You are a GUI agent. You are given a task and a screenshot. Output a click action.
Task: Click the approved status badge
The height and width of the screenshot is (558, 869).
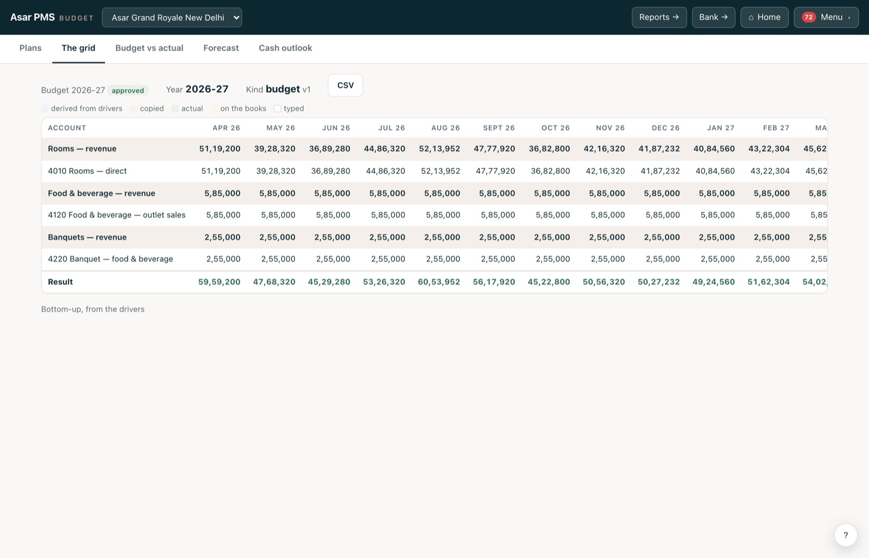128,91
